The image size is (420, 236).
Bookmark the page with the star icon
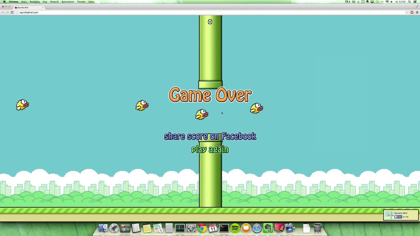407,12
